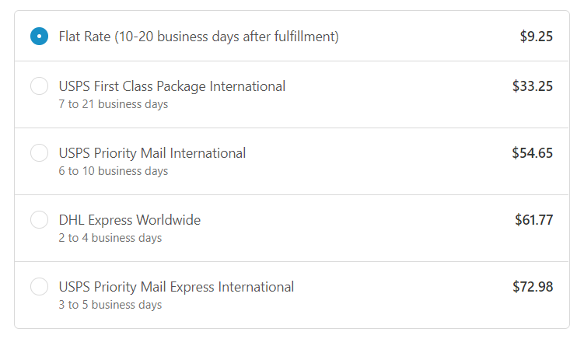Screen dimensions: 584x339
Task: Pick the DHL Express Worldwide radio button
Action: (39, 220)
